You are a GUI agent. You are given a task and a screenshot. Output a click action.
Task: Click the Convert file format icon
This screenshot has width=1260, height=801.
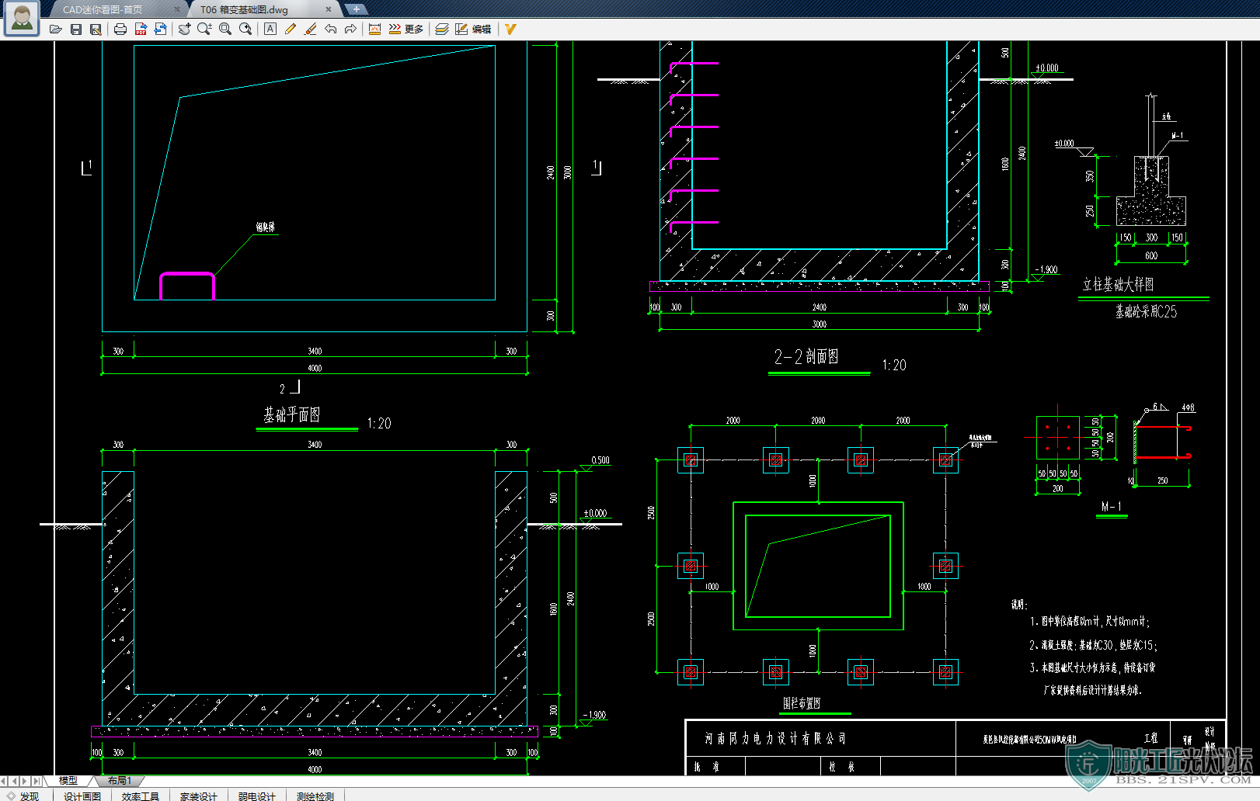160,29
